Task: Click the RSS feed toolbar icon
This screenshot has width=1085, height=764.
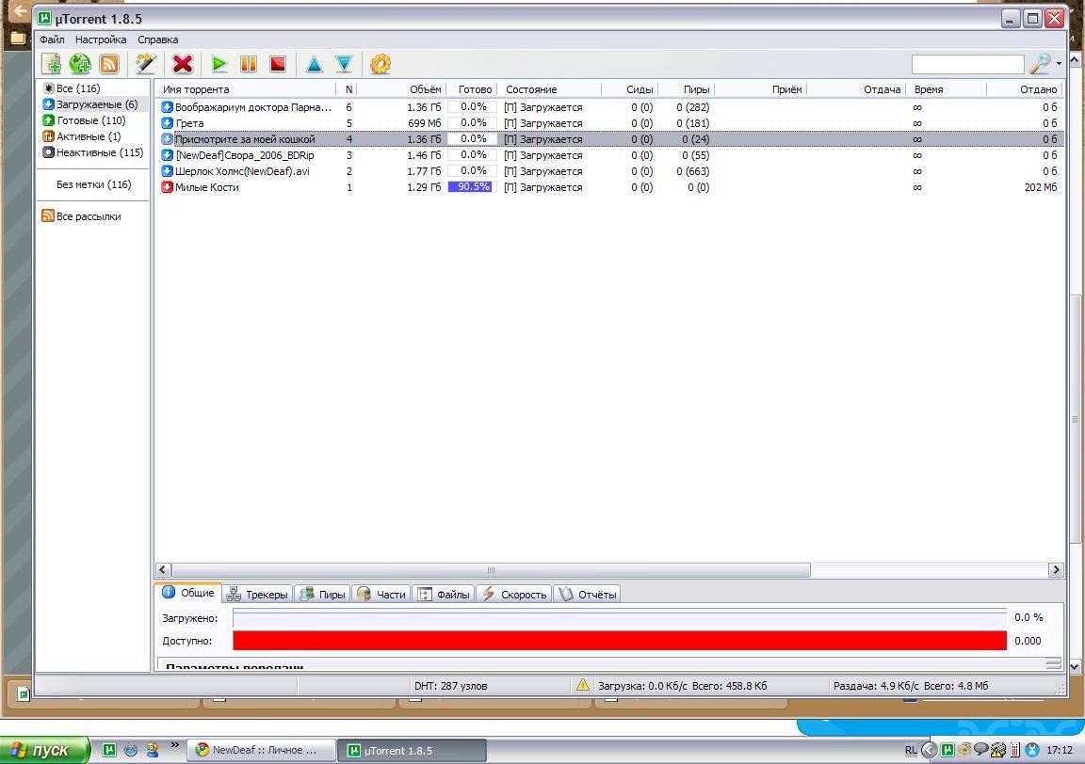Action: click(x=109, y=64)
